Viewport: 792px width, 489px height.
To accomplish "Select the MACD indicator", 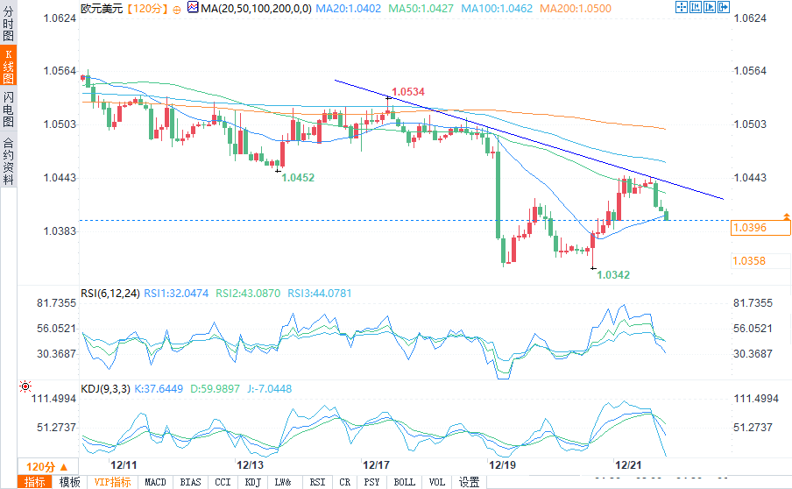I will (x=155, y=483).
